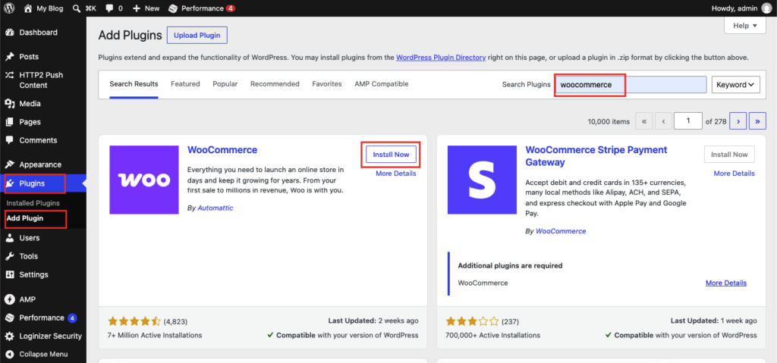Go to the last results page
The width and height of the screenshot is (777, 363).
[758, 121]
